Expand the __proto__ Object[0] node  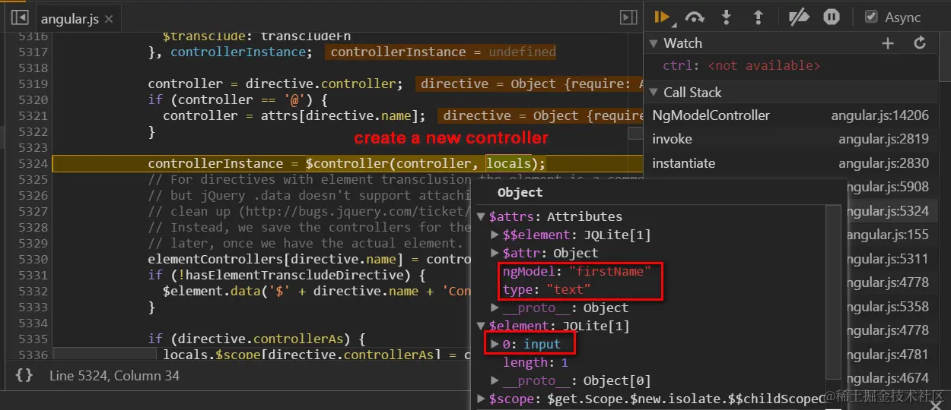click(x=495, y=381)
